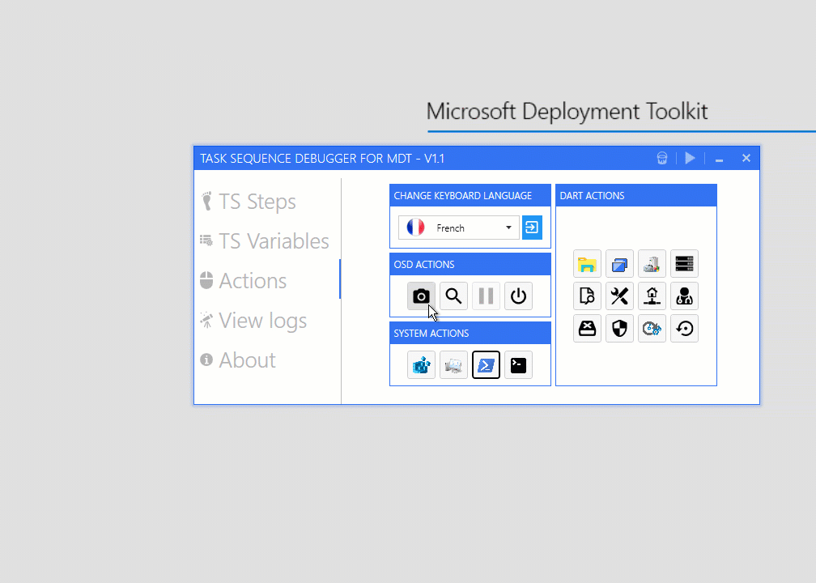Select the About page in the sidebar
This screenshot has height=583, width=816.
coord(246,360)
